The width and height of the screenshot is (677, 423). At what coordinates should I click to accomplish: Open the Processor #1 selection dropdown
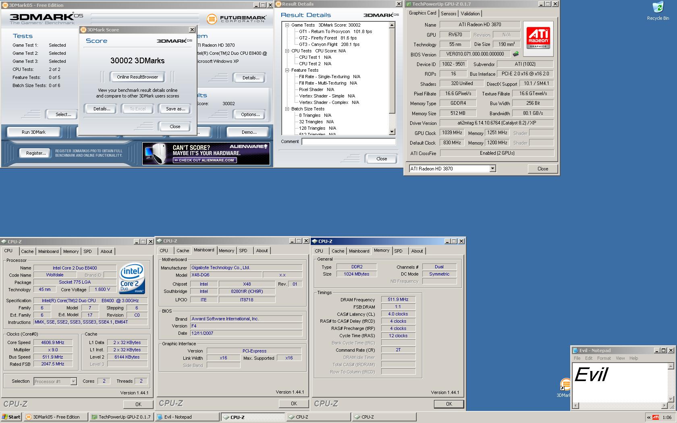click(x=73, y=381)
